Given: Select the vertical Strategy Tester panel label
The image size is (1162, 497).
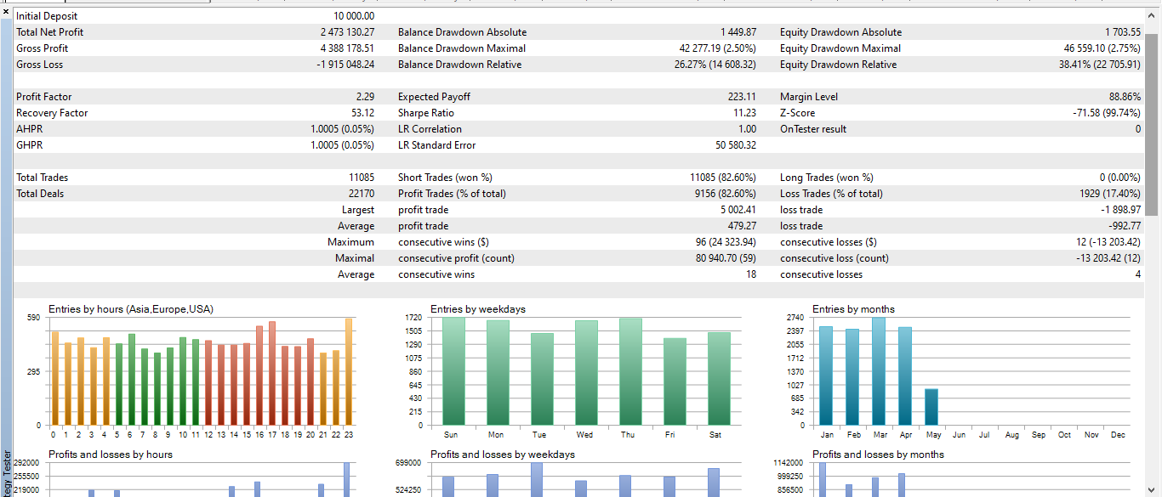Looking at the screenshot, I should [7, 473].
